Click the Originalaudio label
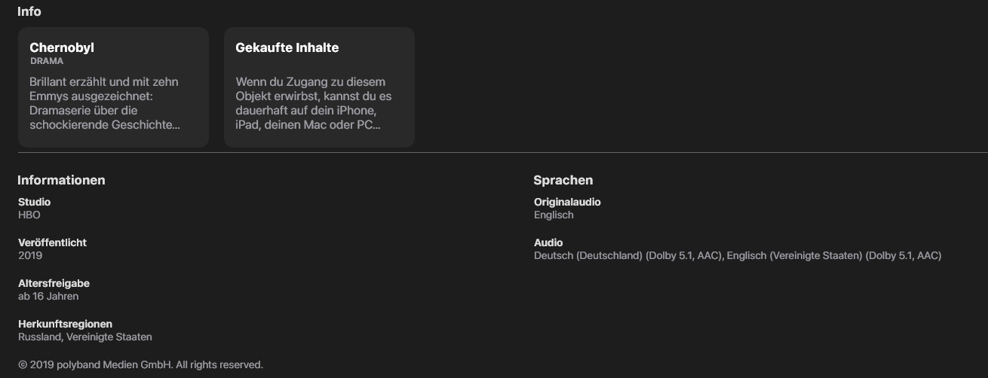Viewport: 988px width, 378px height. click(567, 202)
